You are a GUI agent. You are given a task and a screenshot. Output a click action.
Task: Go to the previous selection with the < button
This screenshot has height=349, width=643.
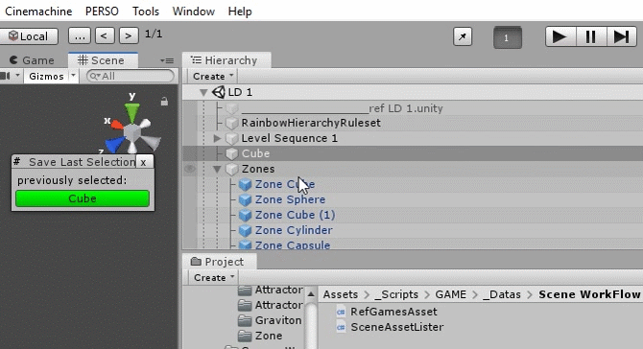[x=105, y=36]
